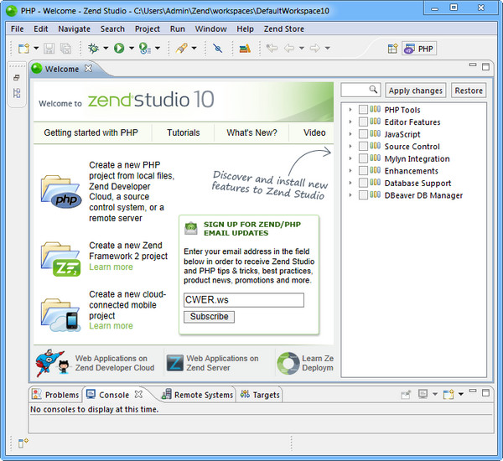
Task: Expand the JavaScript tree node
Action: tap(350, 134)
